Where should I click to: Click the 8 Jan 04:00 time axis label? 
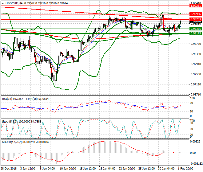click(x=47, y=169)
